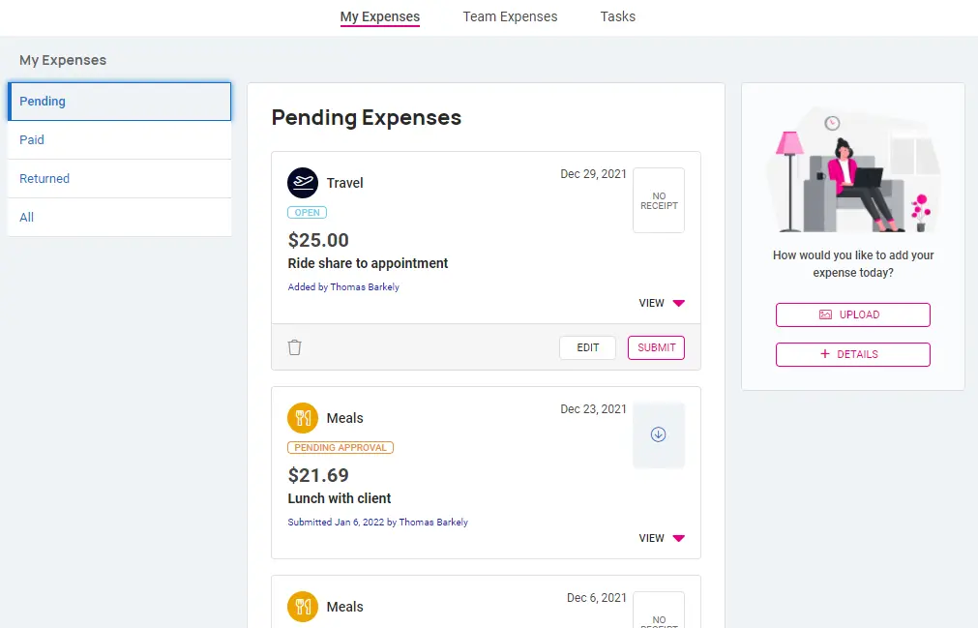Select the Returned filter in sidebar

tap(44, 178)
